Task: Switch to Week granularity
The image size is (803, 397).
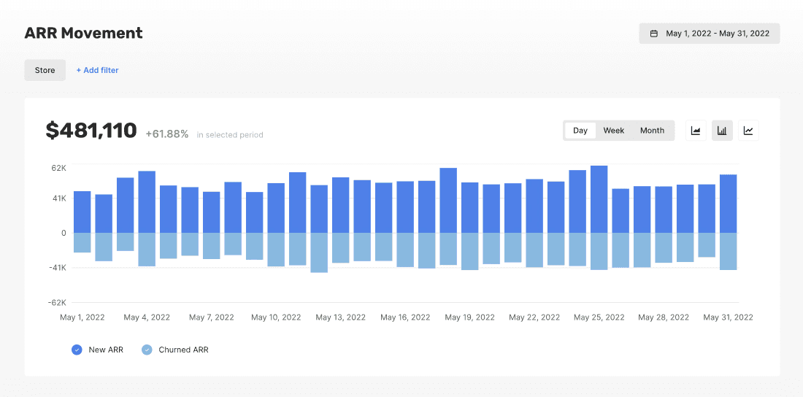Action: 613,131
